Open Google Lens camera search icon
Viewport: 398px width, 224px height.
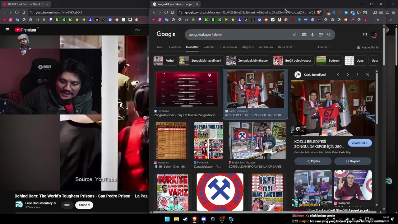click(x=321, y=35)
